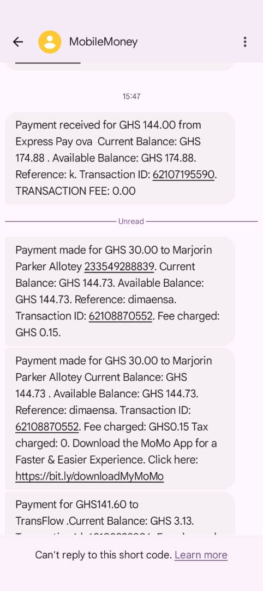
Task: Tap the 15:47 timestamp
Action: point(131,96)
